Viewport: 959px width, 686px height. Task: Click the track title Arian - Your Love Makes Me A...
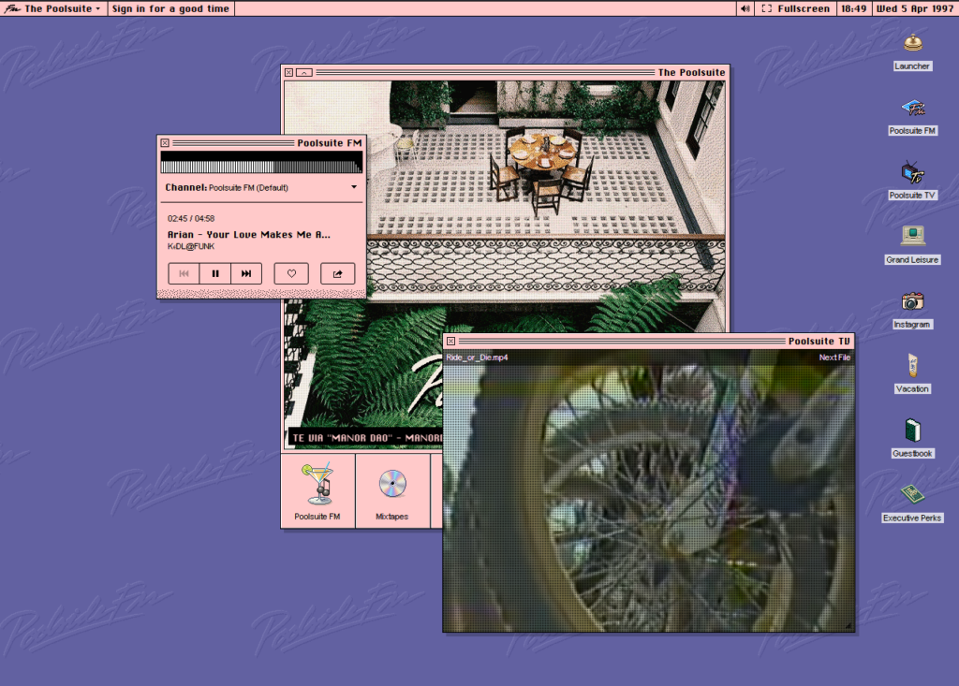click(x=248, y=234)
